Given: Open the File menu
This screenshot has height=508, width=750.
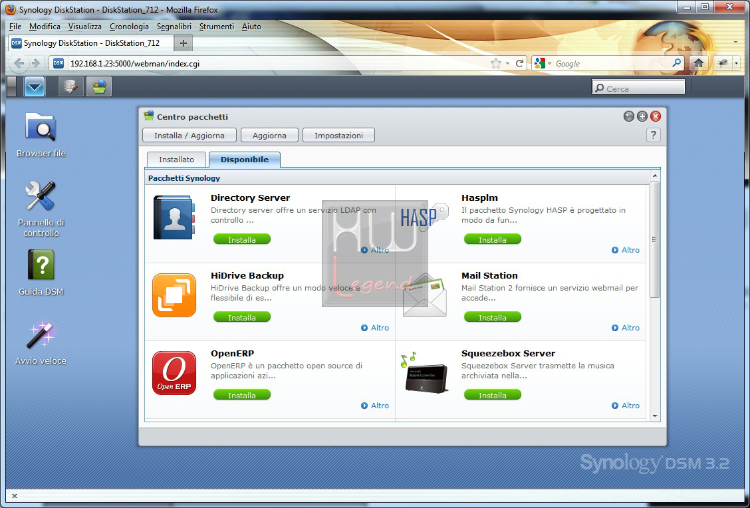Looking at the screenshot, I should point(15,27).
